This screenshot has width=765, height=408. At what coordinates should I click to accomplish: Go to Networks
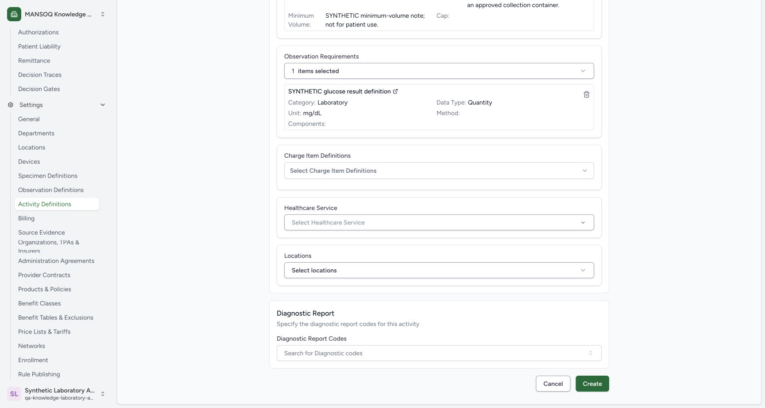point(31,346)
